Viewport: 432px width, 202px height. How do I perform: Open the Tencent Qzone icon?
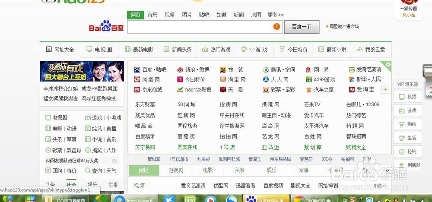click(266, 70)
